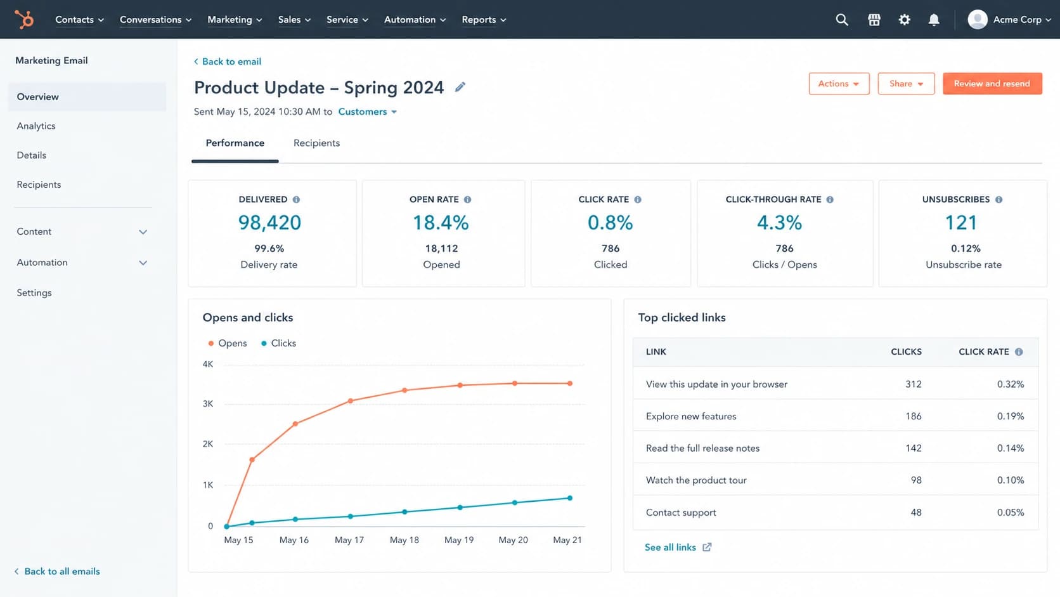
Task: Click the Opens data point for May 21
Action: tap(570, 383)
